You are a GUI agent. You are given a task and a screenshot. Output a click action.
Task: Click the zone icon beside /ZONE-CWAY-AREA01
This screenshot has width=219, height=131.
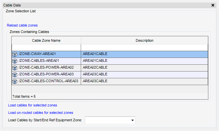(15, 54)
